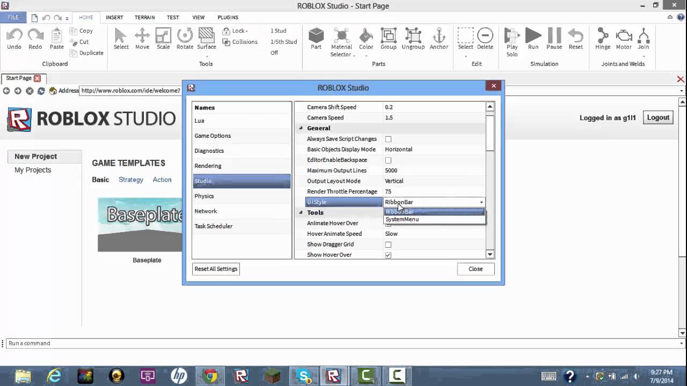Click Cut in the Clipboard group
Image resolution: width=687 pixels, height=386 pixels.
[79, 42]
